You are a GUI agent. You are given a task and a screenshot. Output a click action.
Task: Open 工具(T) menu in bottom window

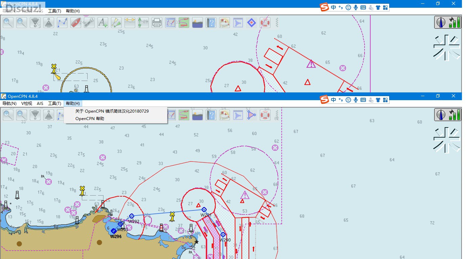point(54,104)
